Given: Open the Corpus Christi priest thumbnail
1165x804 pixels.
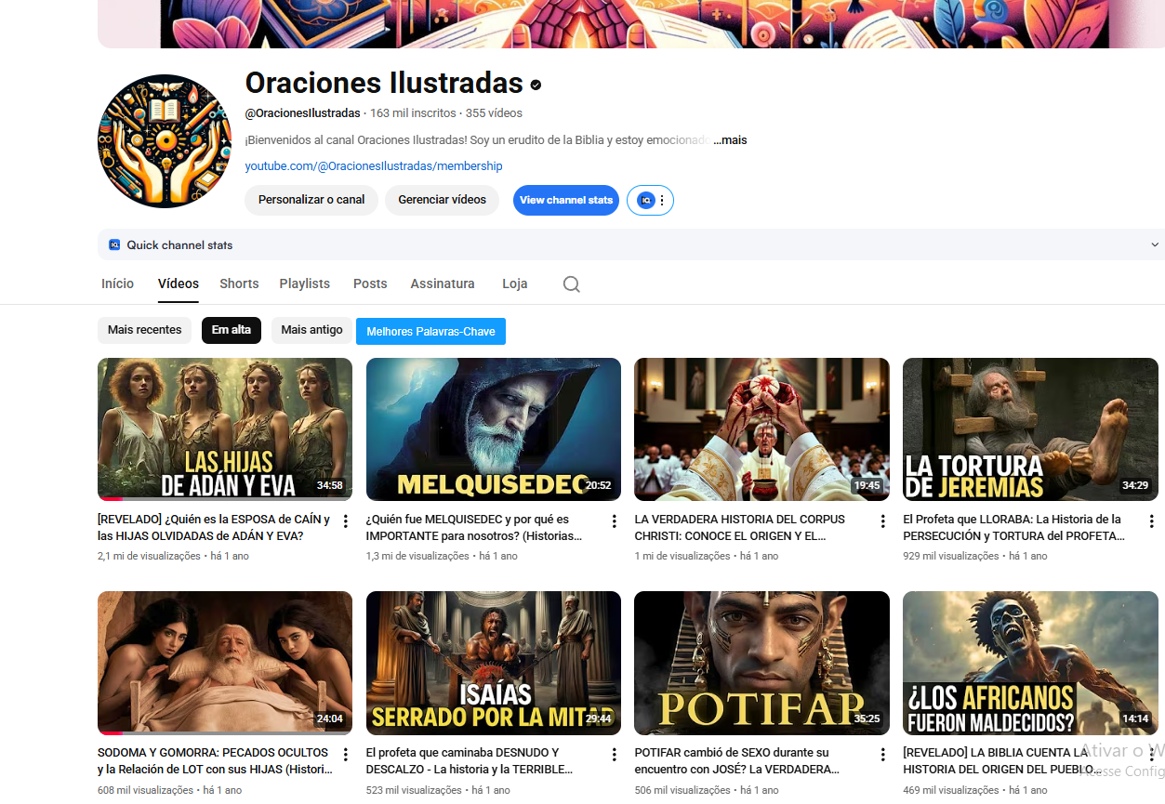Looking at the screenshot, I should click(761, 429).
